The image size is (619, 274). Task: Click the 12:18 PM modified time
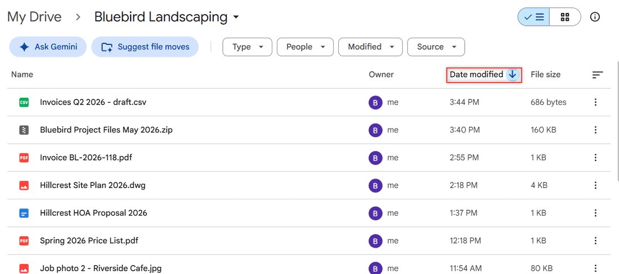point(465,240)
